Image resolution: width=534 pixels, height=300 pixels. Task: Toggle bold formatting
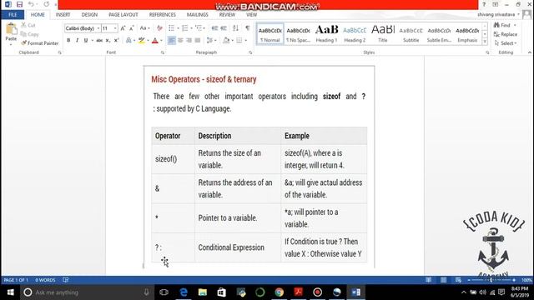pos(68,40)
